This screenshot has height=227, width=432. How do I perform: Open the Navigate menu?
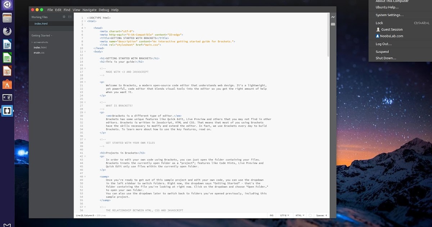90,10
